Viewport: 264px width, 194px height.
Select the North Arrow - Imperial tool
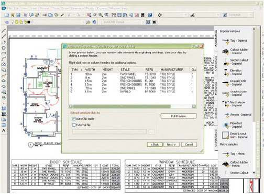point(234,104)
